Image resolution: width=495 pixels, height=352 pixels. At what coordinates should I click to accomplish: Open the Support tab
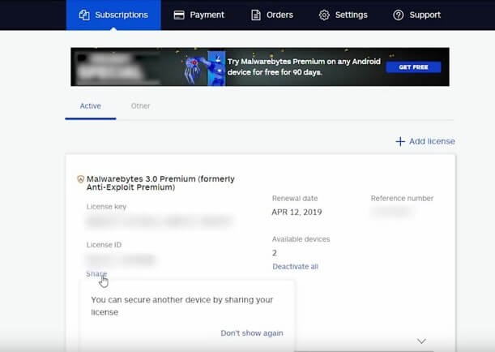pos(416,15)
